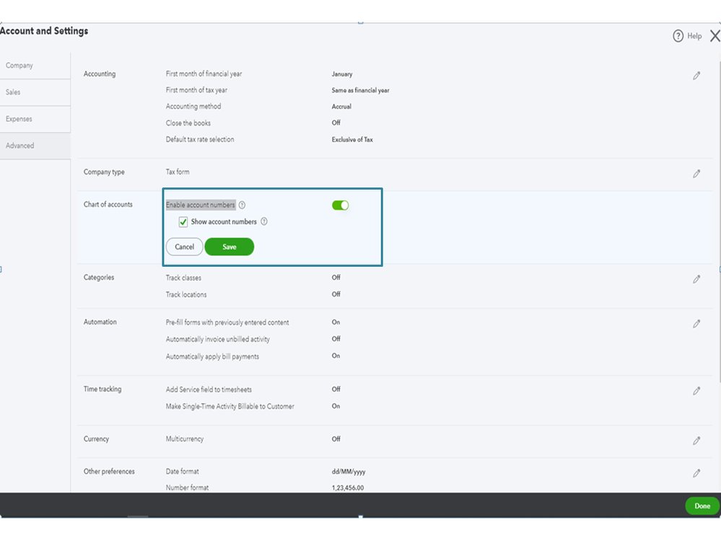Click the pencil edit icon for Accounting
721x540 pixels.
(696, 76)
